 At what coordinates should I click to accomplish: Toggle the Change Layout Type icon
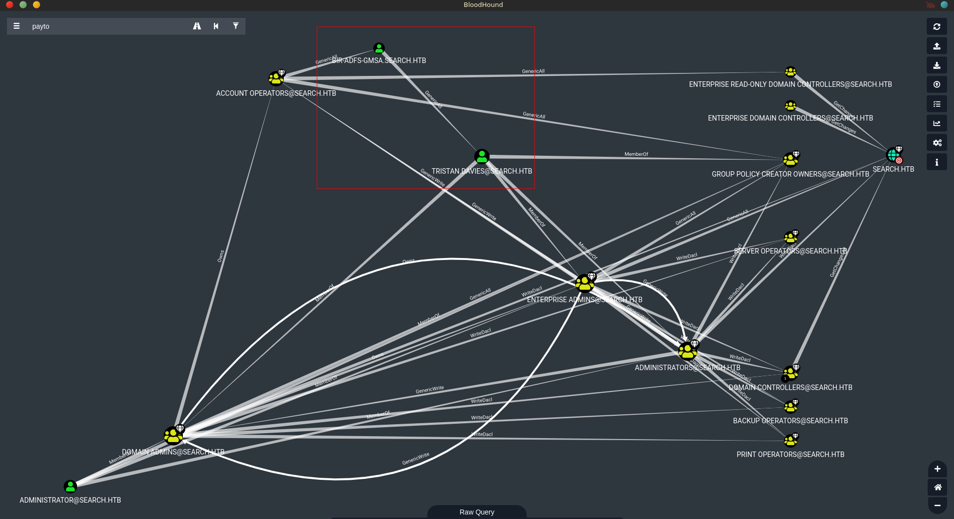(937, 104)
